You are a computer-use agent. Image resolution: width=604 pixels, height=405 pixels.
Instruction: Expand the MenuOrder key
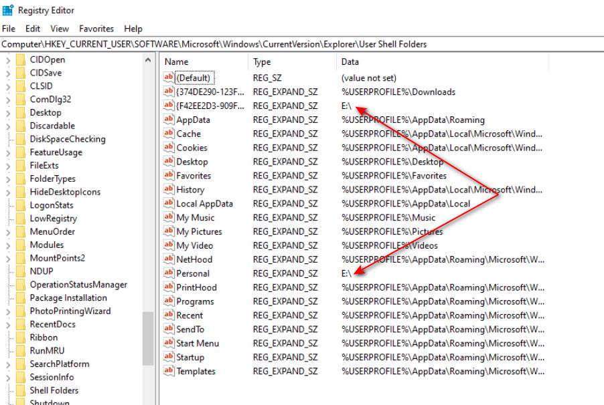[8, 232]
